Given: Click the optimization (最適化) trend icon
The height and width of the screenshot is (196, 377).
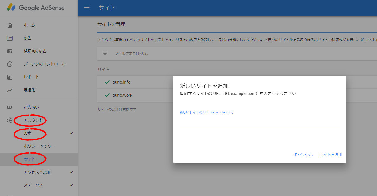Looking at the screenshot, I should (x=10, y=90).
